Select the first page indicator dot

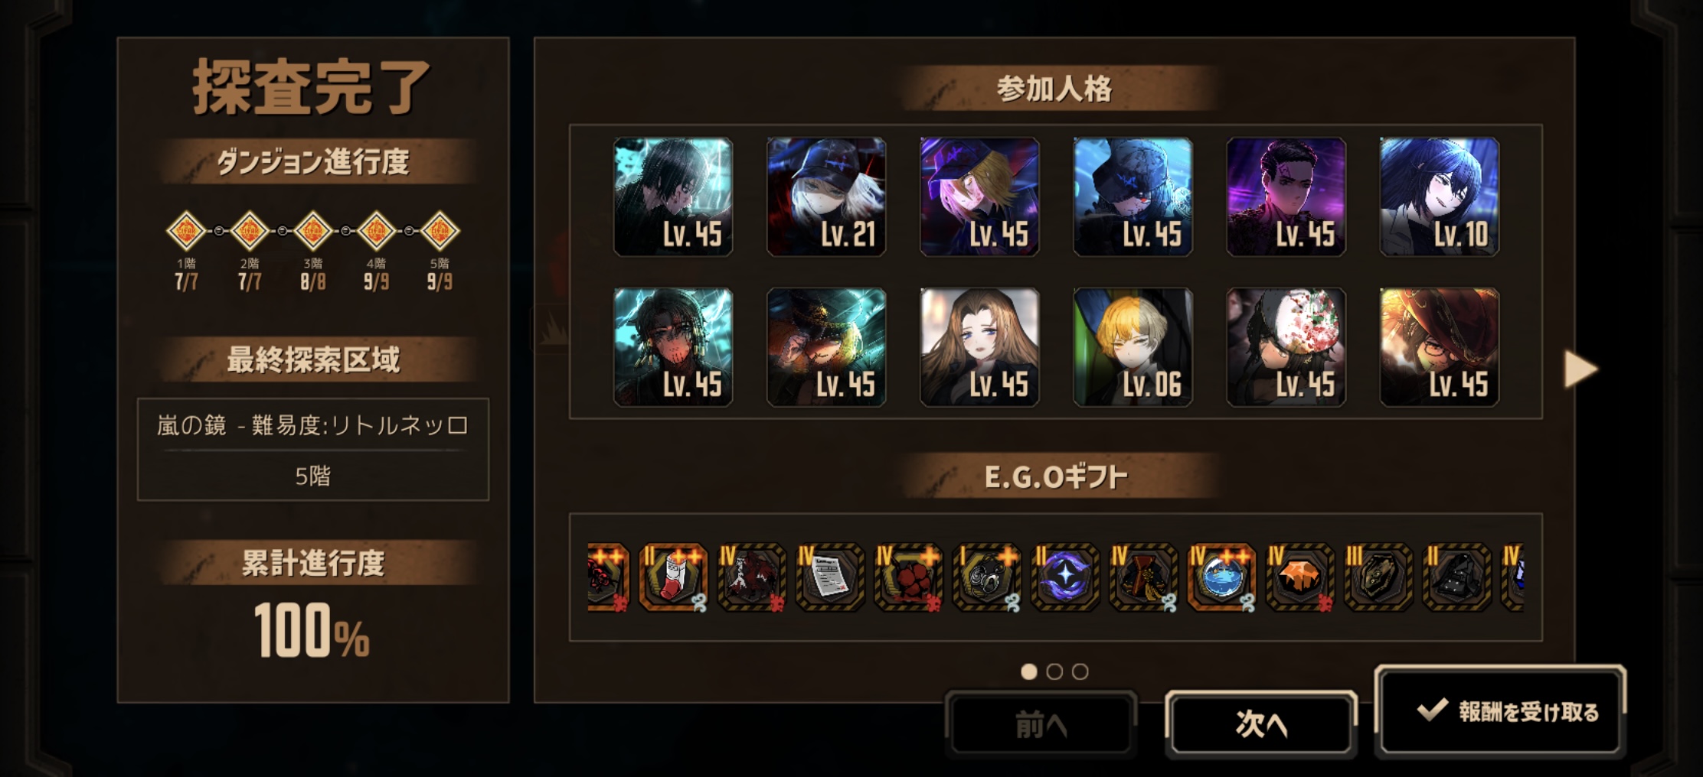[x=1029, y=671]
